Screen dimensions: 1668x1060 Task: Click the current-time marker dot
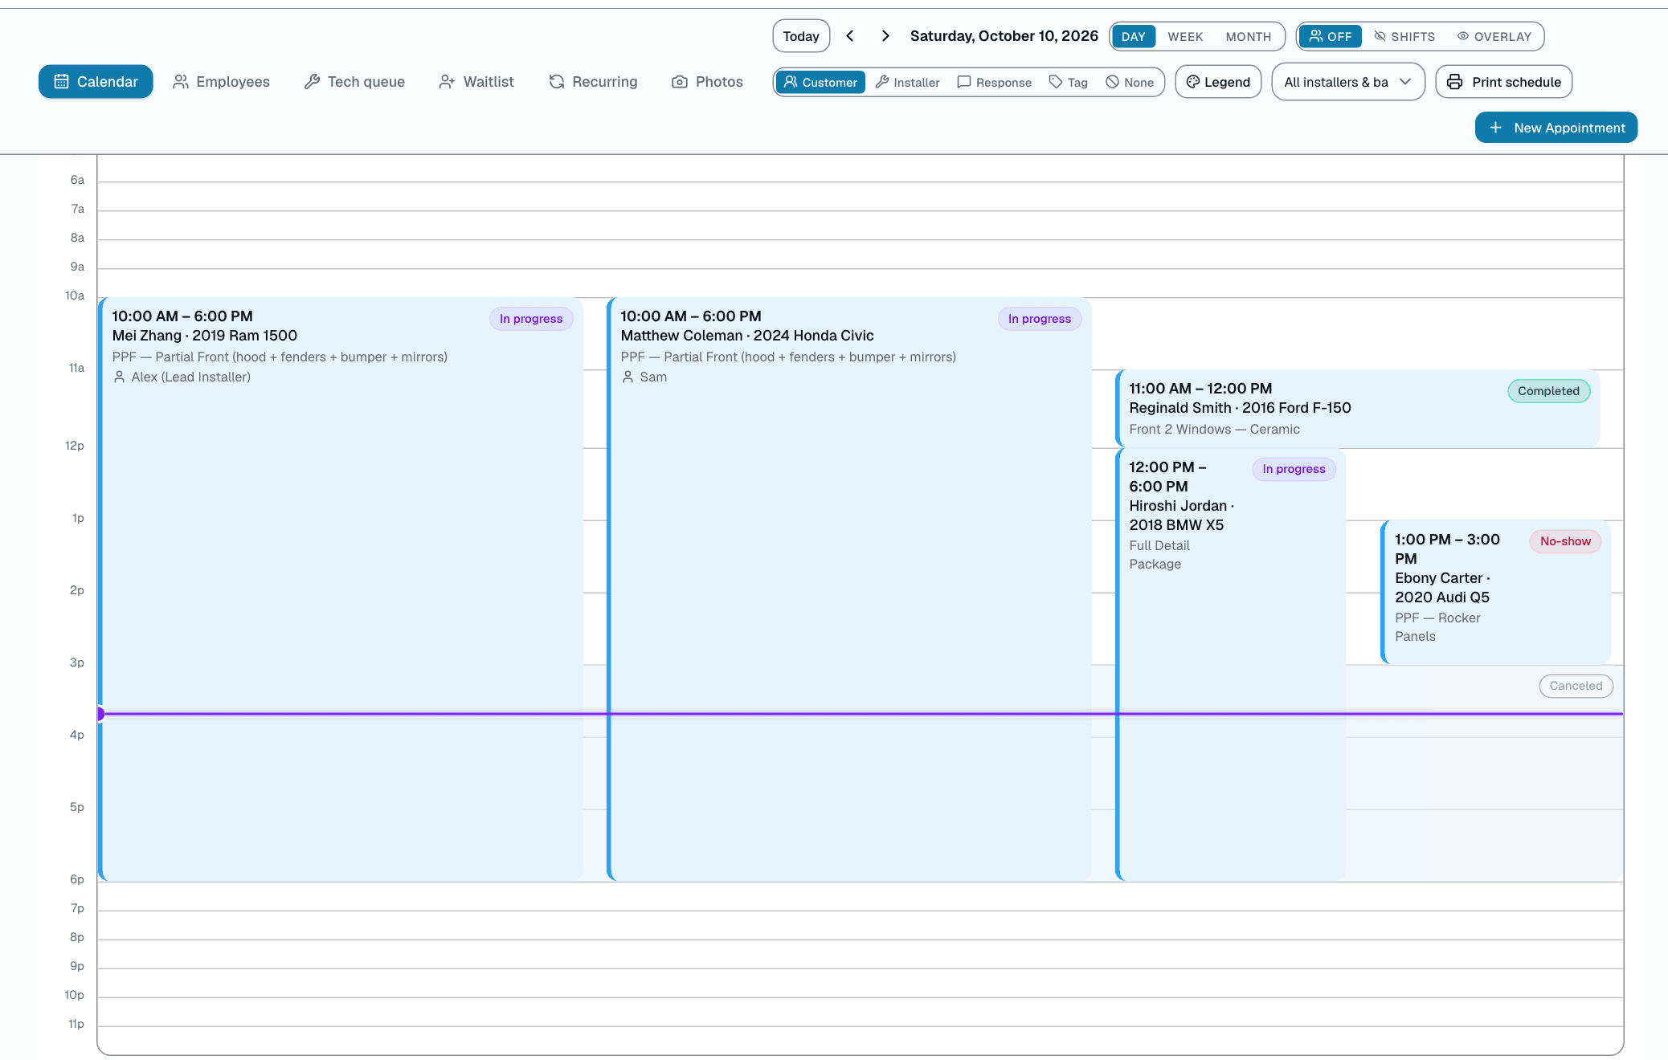pyautogui.click(x=100, y=713)
